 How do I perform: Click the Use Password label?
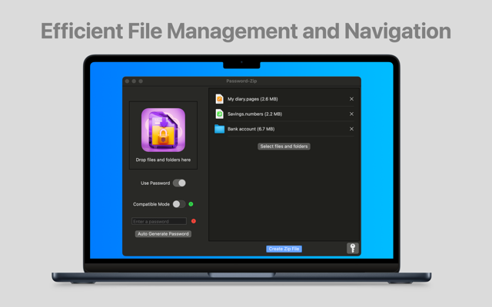155,183
